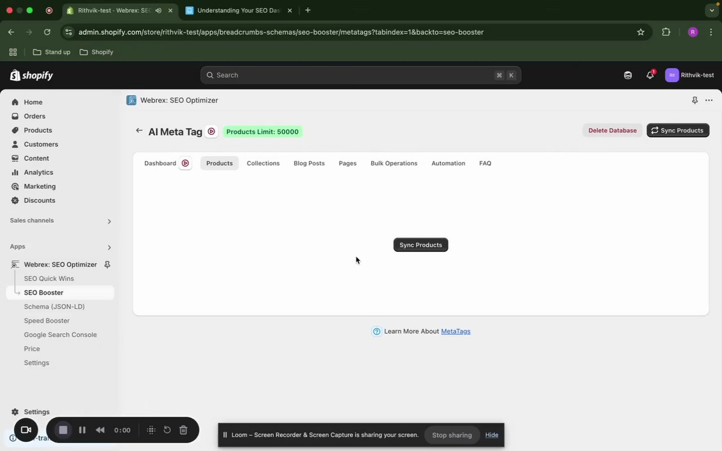Open Google Search Console page
This screenshot has width=722, height=451.
point(60,335)
